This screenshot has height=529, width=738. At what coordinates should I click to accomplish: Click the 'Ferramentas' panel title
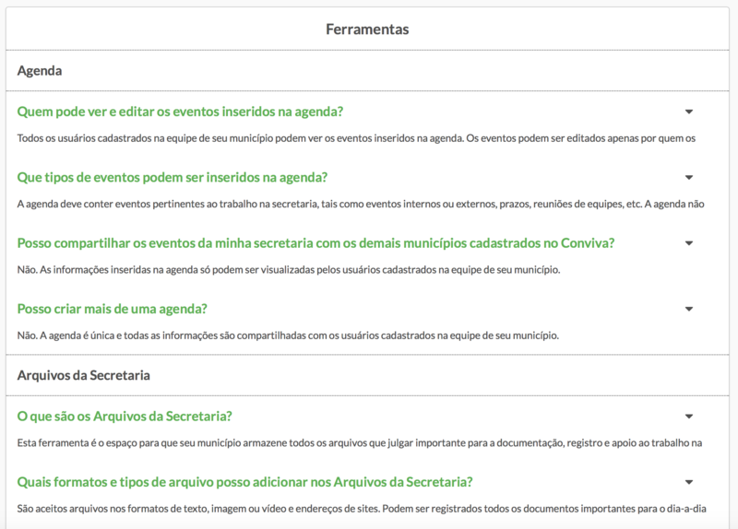pos(367,29)
